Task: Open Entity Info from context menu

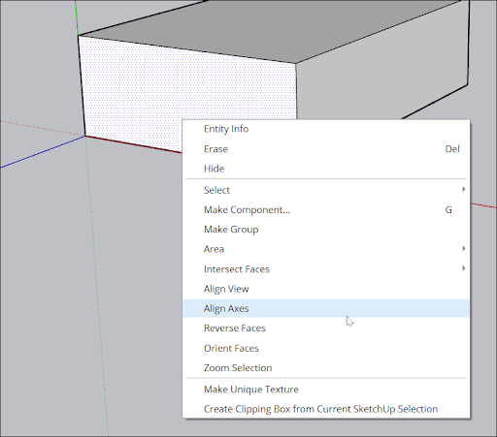Action: click(326, 129)
